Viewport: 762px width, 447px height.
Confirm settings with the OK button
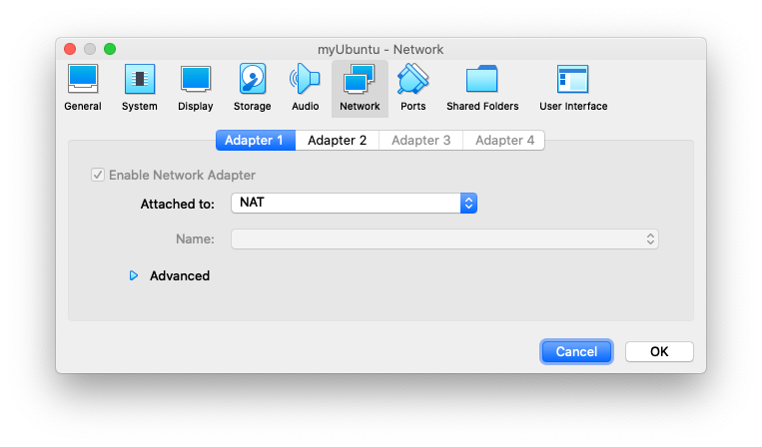[659, 351]
